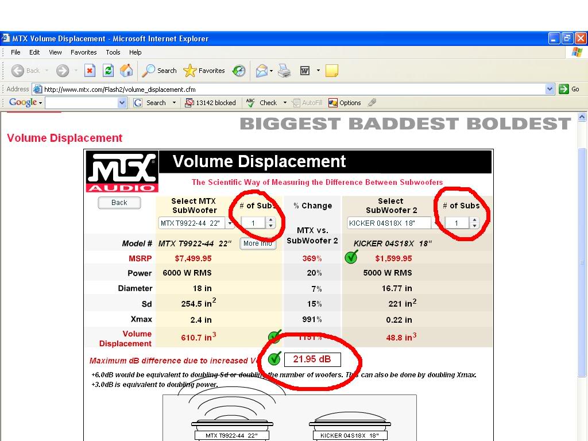Open the Favorites menu
588x441 pixels.
(84, 52)
